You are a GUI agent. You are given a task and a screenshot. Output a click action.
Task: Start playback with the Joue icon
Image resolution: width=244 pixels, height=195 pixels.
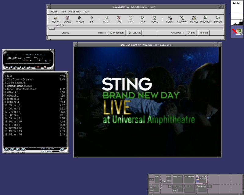click(x=143, y=19)
